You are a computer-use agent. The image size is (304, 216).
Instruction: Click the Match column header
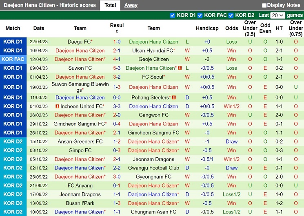13,28
